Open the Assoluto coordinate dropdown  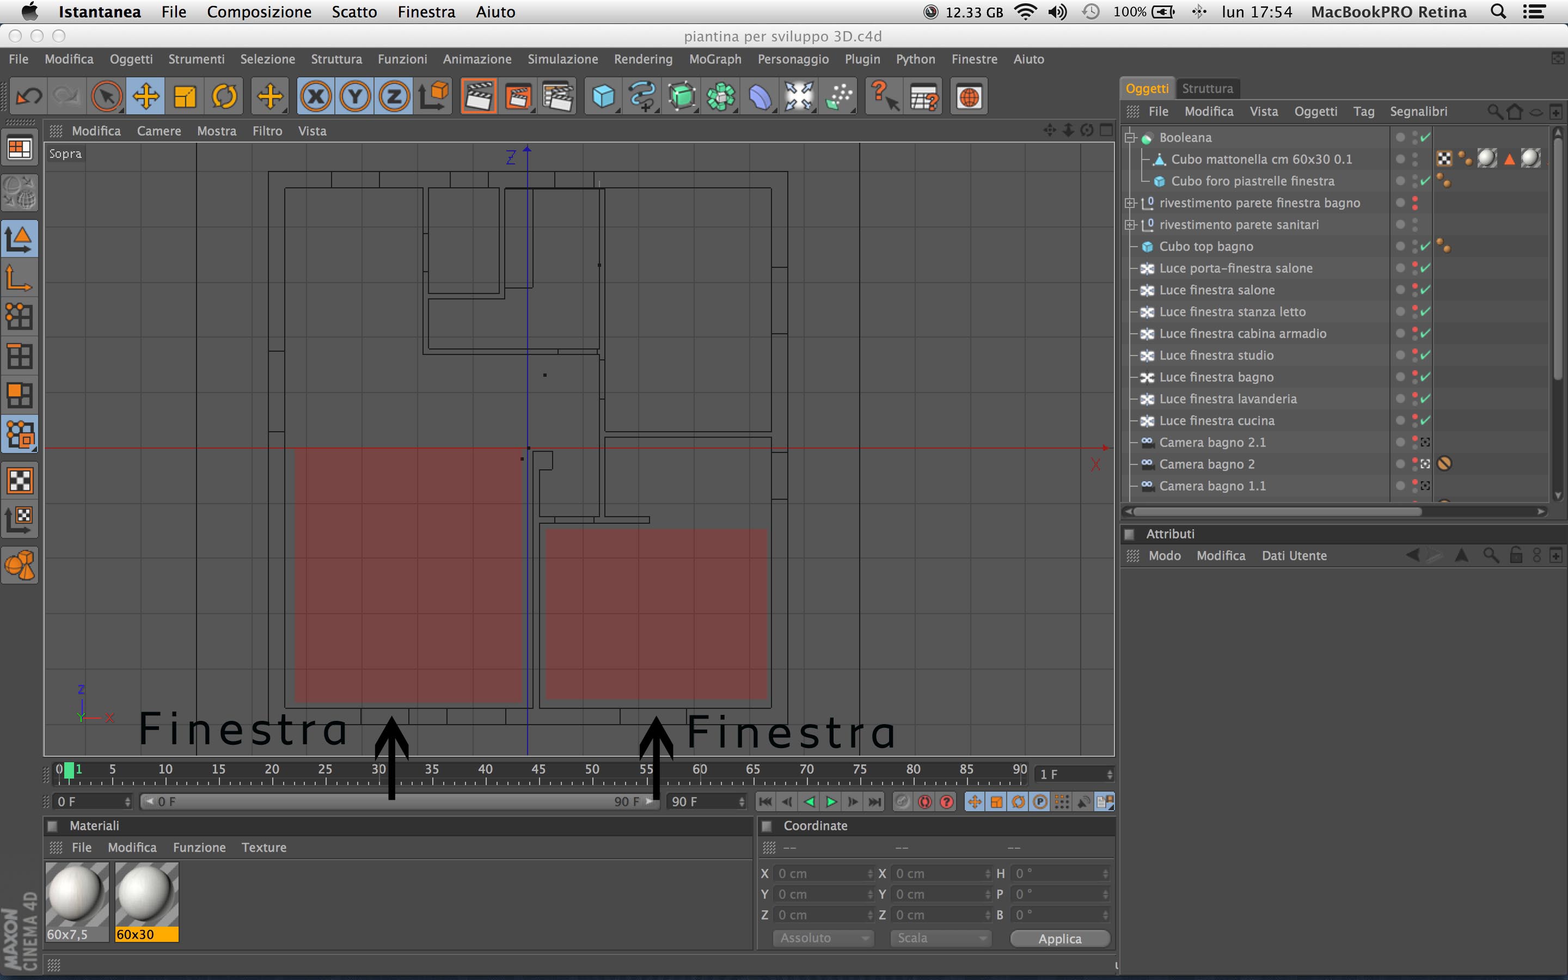823,938
